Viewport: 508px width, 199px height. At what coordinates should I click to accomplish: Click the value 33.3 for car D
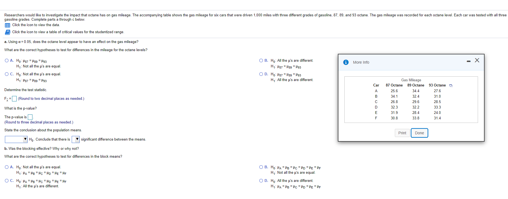point(437,107)
